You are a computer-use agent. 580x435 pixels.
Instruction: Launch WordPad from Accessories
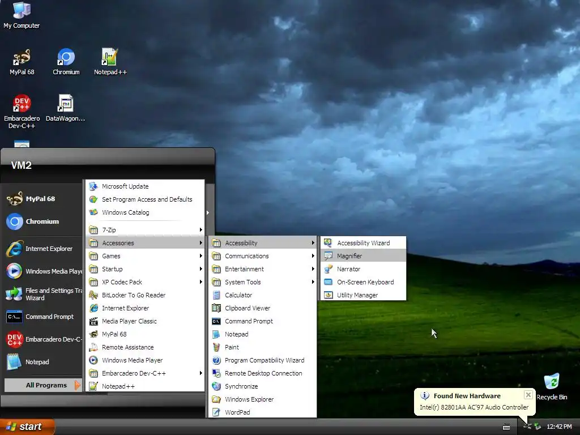263,412
